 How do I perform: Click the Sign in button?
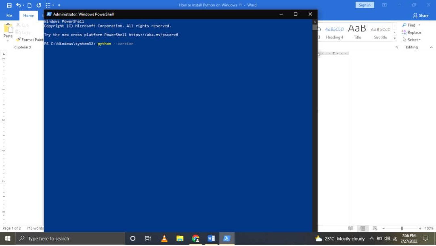coord(364,5)
